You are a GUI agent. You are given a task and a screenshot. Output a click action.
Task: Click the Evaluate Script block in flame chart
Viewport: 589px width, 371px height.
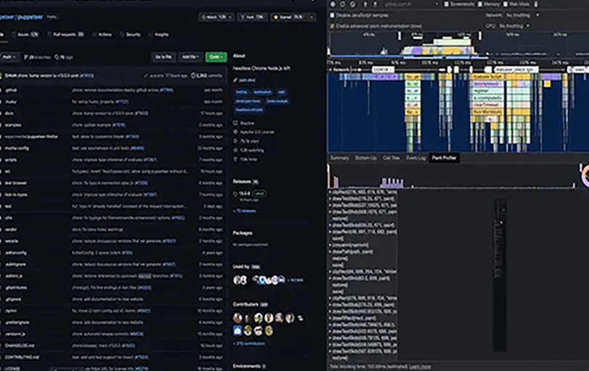pyautogui.click(x=487, y=76)
